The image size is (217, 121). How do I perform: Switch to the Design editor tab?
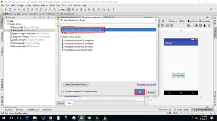click(61, 103)
